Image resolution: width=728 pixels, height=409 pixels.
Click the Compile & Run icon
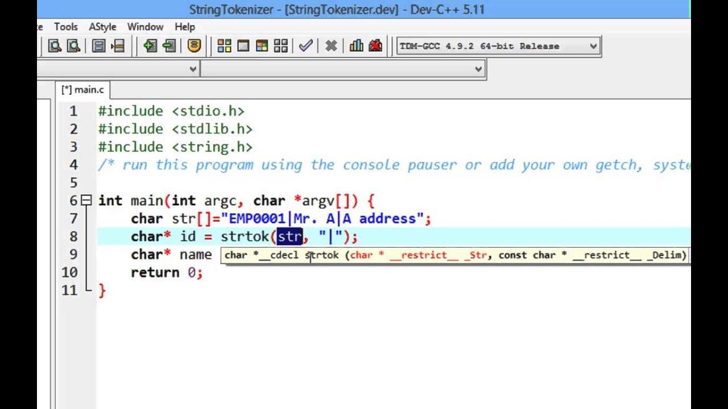coord(262,46)
